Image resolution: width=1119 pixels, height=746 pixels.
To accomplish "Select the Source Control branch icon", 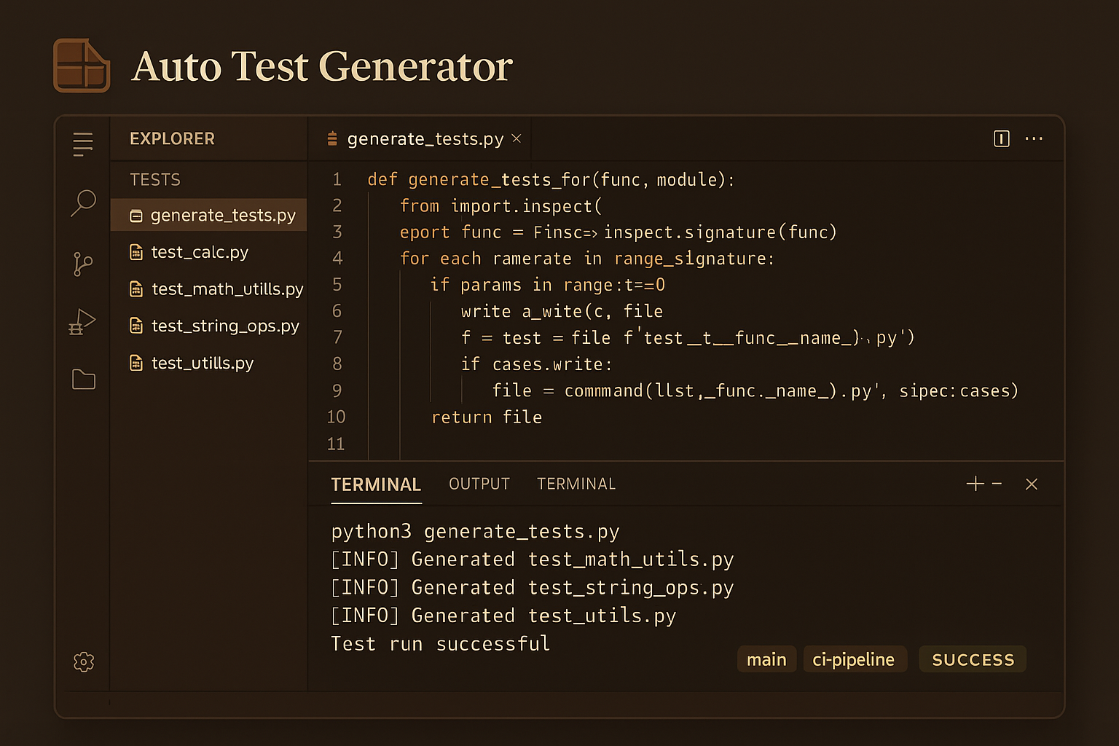I will (83, 264).
